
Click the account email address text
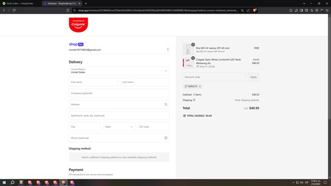[85, 50]
